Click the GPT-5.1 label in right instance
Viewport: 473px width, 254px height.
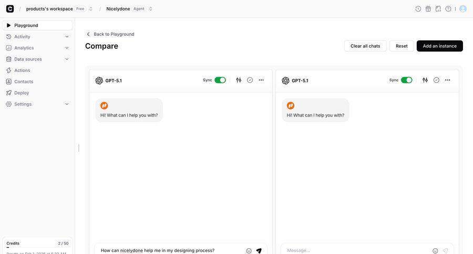pos(300,80)
